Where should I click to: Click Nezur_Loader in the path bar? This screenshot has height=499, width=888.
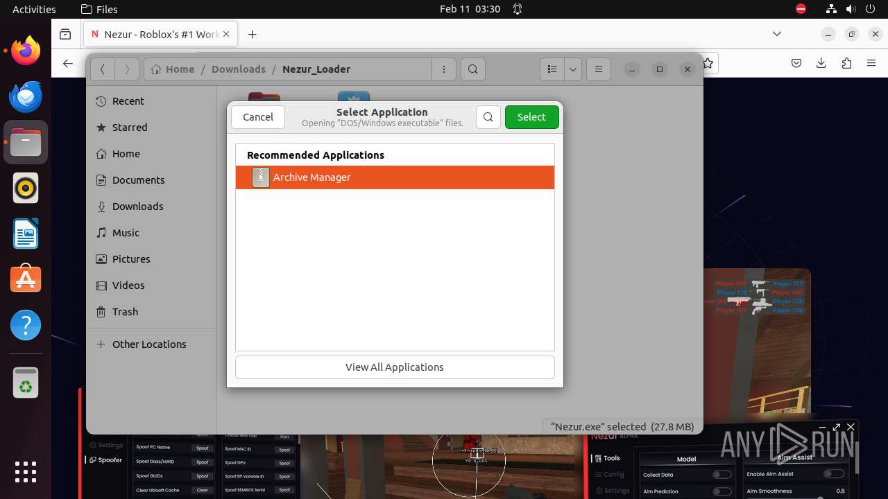316,69
